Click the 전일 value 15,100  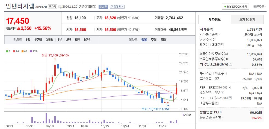(x=80, y=18)
